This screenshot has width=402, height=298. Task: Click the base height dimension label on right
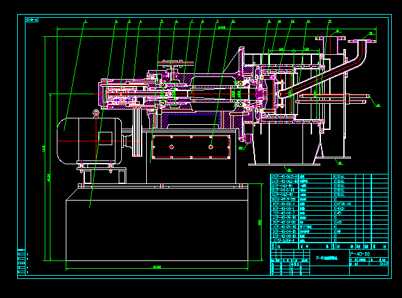pos(260,222)
